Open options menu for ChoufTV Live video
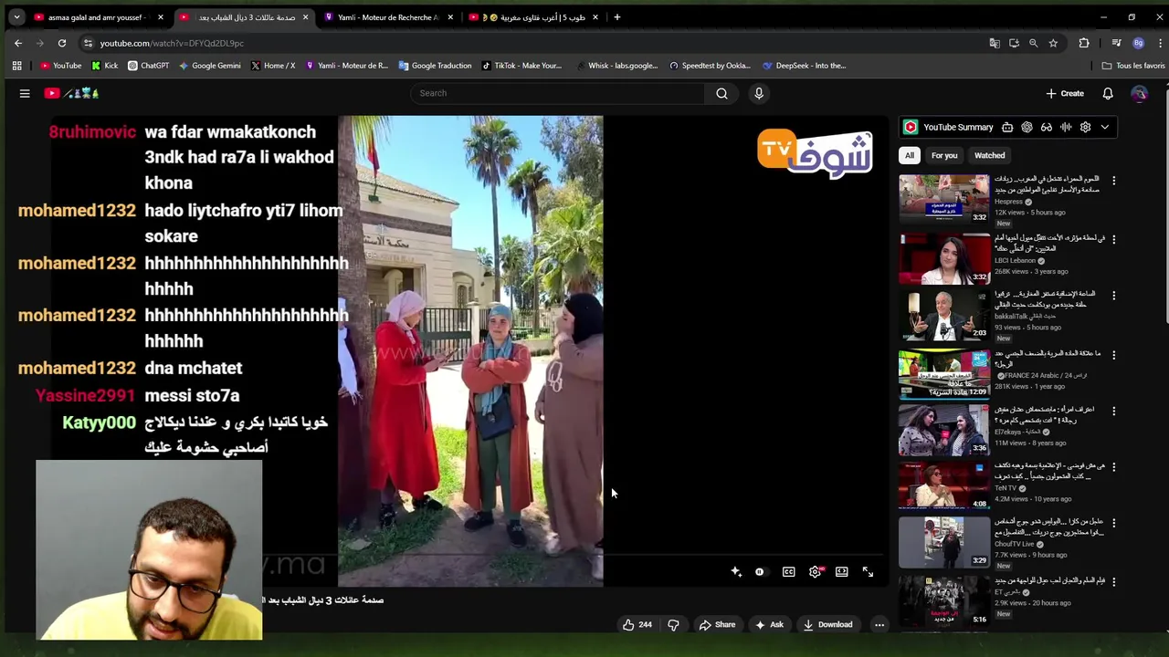Screen dimensions: 1169x657 click(1113, 524)
